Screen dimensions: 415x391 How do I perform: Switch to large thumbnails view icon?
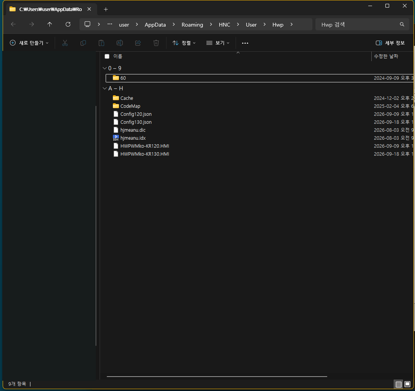coord(407,384)
